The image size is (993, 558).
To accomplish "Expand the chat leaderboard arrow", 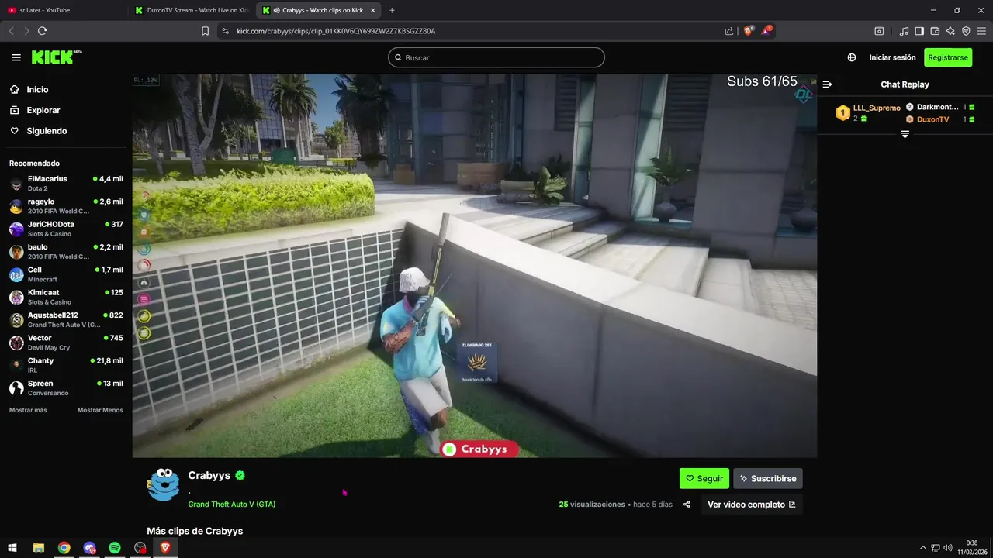I will coord(905,134).
